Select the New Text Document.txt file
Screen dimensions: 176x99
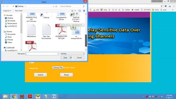click(46, 31)
